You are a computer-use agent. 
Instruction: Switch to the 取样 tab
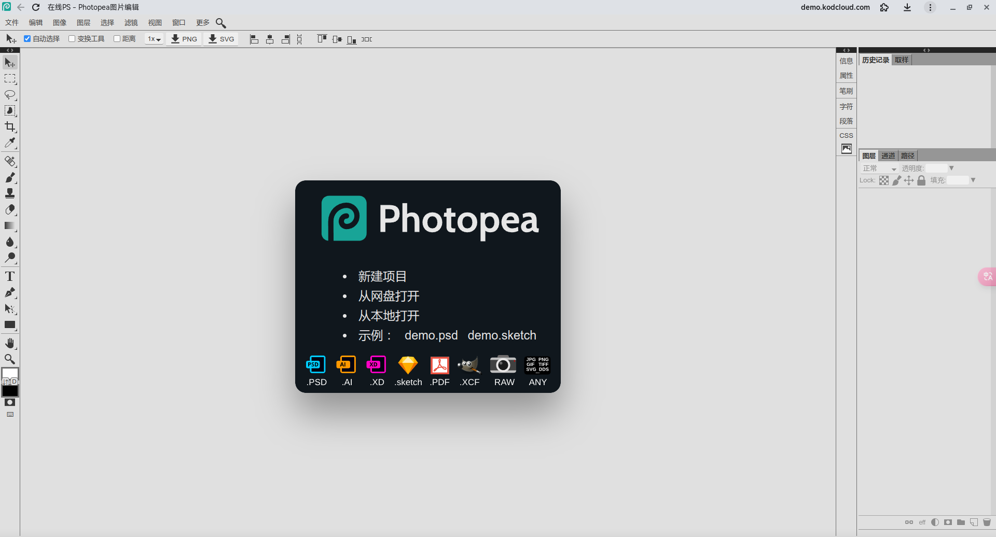pos(902,60)
